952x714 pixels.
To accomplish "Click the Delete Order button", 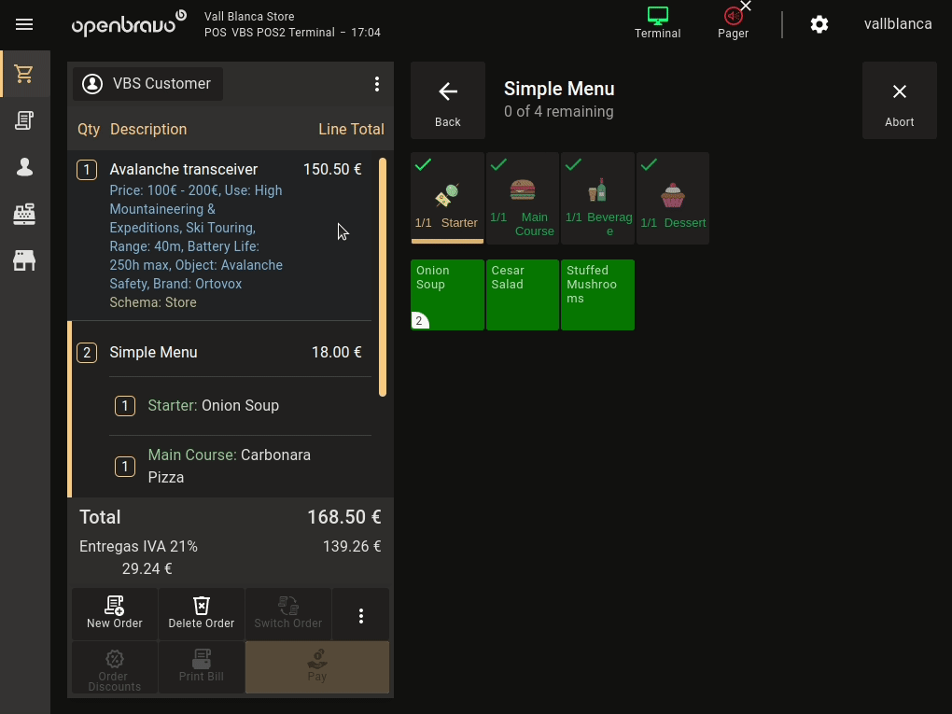I will (202, 613).
